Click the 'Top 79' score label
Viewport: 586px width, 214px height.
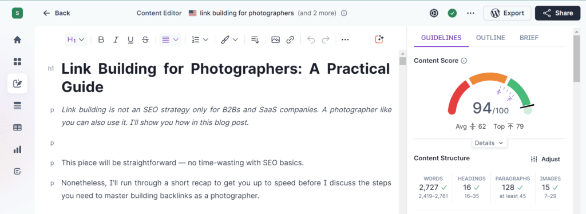coord(509,126)
